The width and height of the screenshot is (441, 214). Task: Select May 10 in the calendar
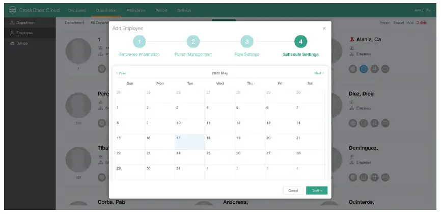pos(190,126)
